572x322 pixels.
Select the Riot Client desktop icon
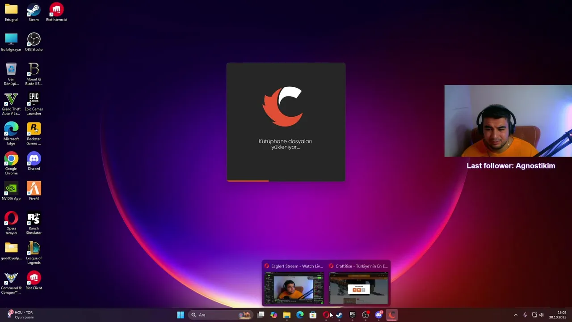pos(34,281)
